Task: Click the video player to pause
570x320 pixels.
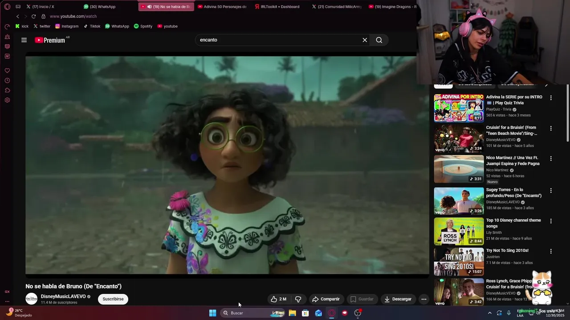Action: tap(227, 164)
